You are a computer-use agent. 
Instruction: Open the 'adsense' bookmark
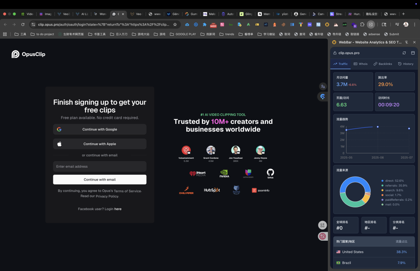(x=371, y=34)
